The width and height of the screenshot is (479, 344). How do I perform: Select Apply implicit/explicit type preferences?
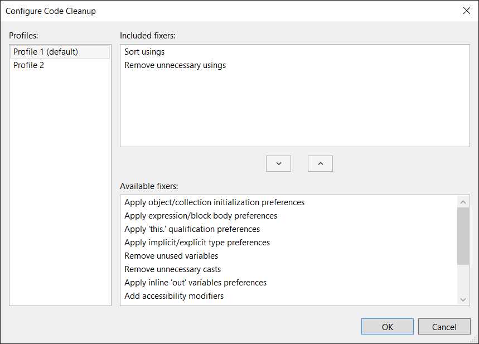coord(196,242)
